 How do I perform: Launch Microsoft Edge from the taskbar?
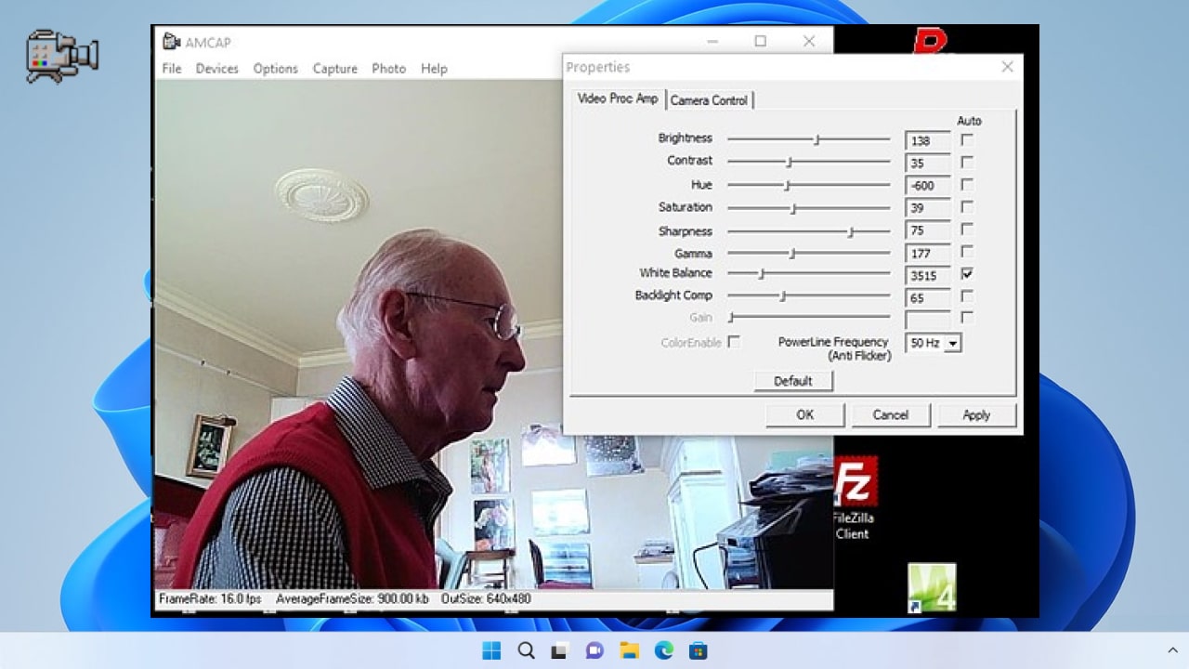click(x=663, y=650)
